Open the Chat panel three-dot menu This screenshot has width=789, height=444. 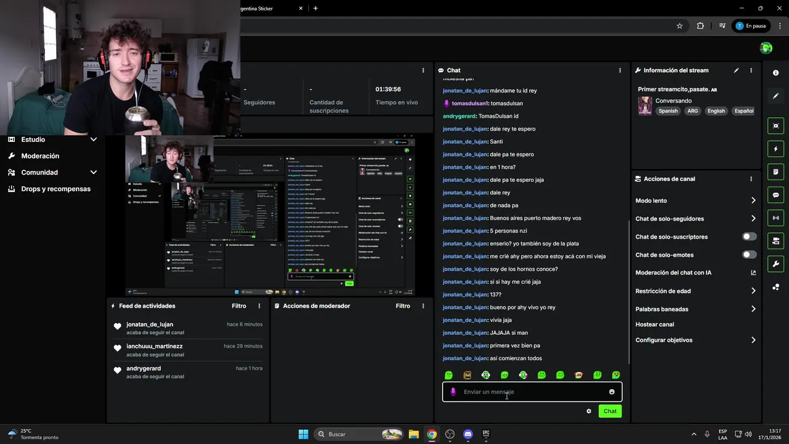click(x=619, y=70)
